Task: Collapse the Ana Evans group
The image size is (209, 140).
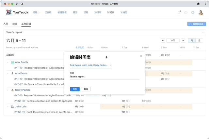Action: [x=8, y=73]
